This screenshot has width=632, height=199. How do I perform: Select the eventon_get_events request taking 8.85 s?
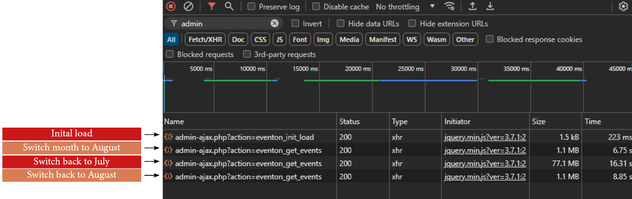[x=397, y=177]
